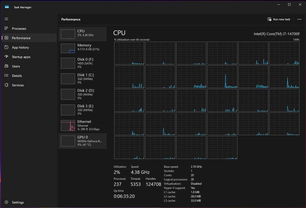Click the up time value 0:06:35:20

pos(124,196)
